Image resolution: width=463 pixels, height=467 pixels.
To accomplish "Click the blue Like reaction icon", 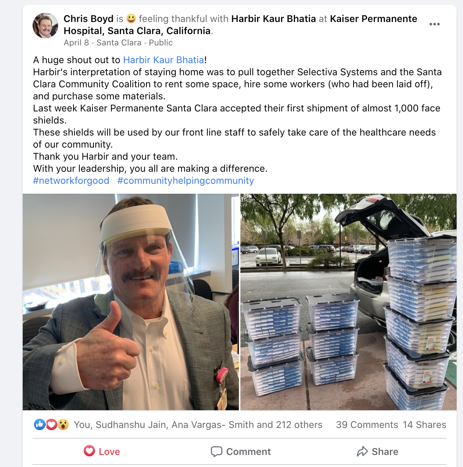I will pyautogui.click(x=40, y=424).
